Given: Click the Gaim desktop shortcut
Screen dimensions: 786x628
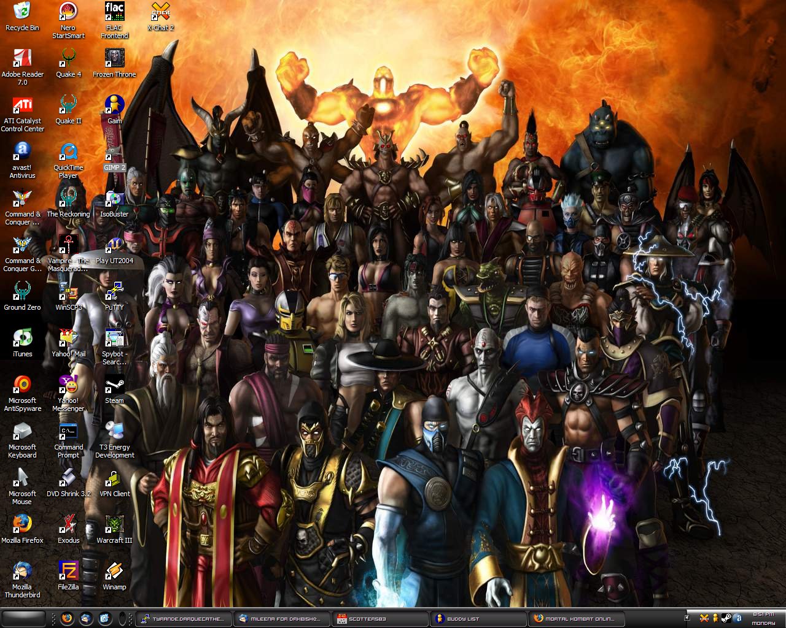Looking at the screenshot, I should (x=114, y=110).
